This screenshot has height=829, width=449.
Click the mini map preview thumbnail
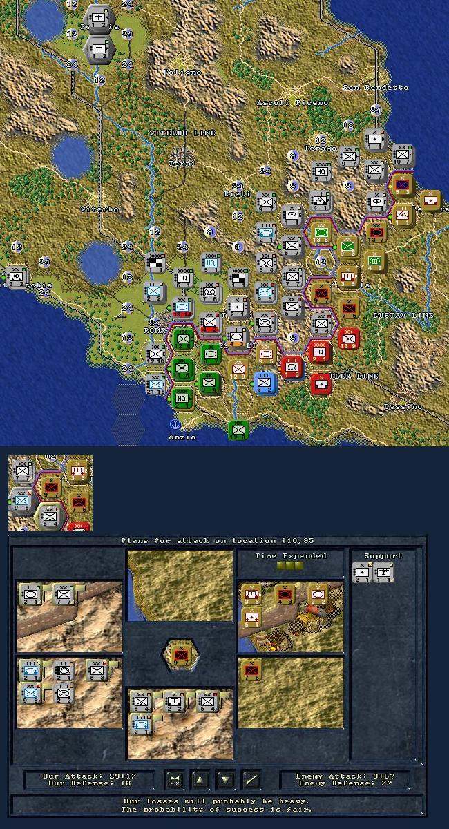pos(50,493)
